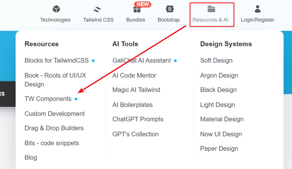Open the Resources & AI menu label
The height and width of the screenshot is (169, 292).
click(x=210, y=20)
